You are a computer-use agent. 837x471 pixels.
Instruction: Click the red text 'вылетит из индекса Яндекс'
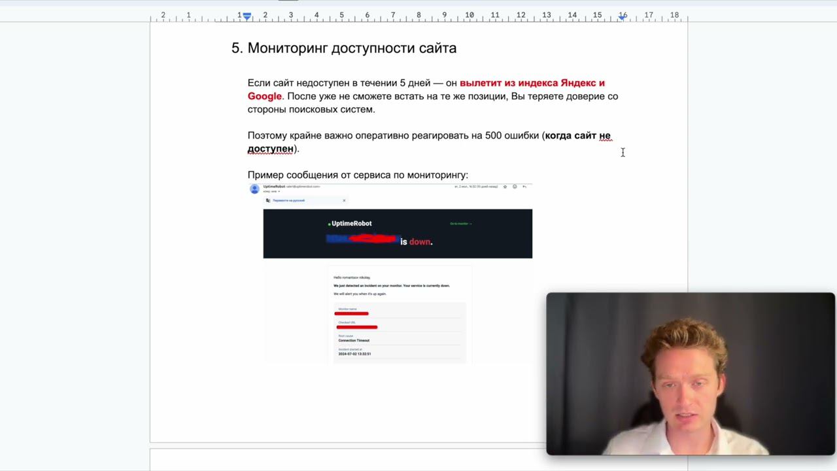pyautogui.click(x=526, y=83)
